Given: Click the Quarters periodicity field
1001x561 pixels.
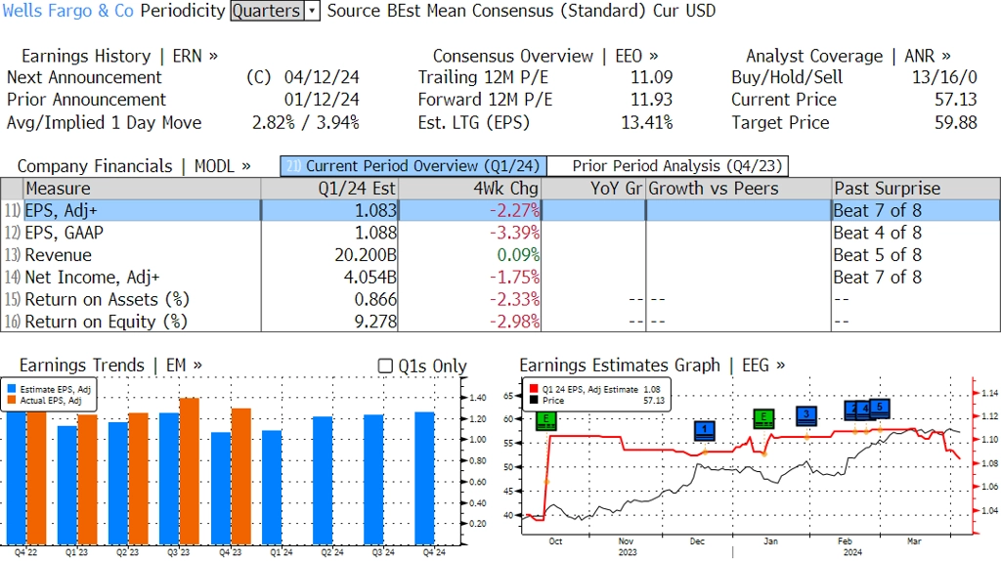Looking at the screenshot, I should pyautogui.click(x=267, y=11).
